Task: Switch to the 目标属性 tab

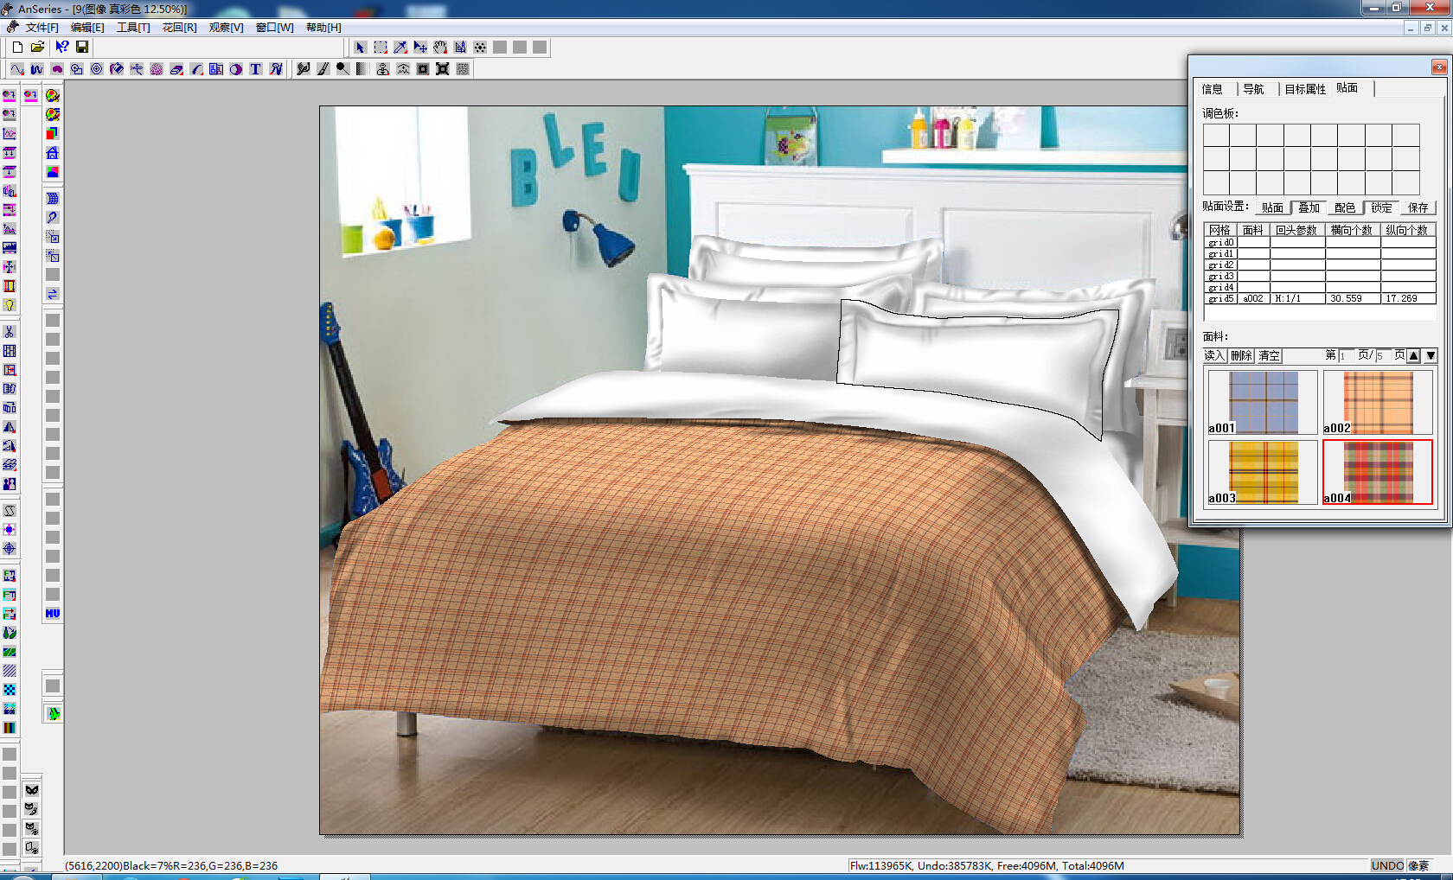Action: click(1304, 89)
